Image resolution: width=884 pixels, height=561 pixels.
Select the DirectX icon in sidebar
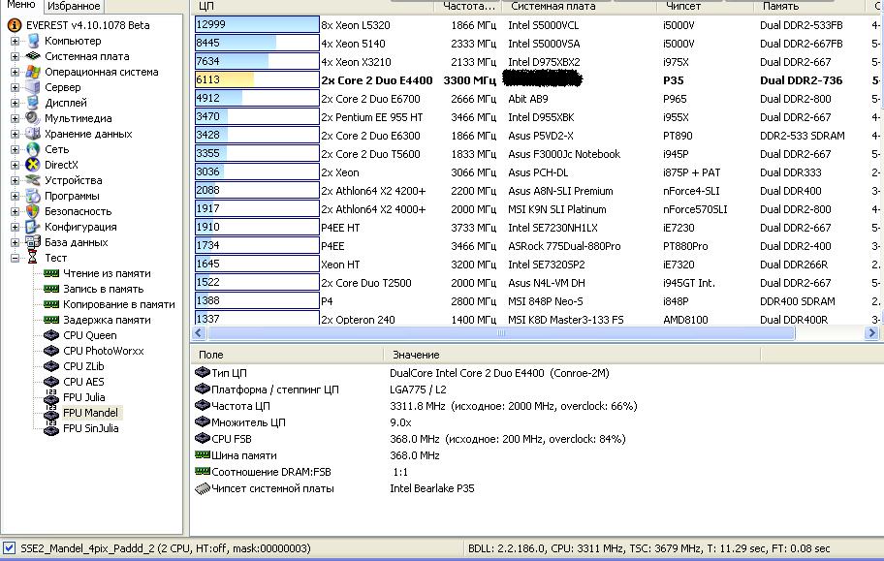pos(33,165)
